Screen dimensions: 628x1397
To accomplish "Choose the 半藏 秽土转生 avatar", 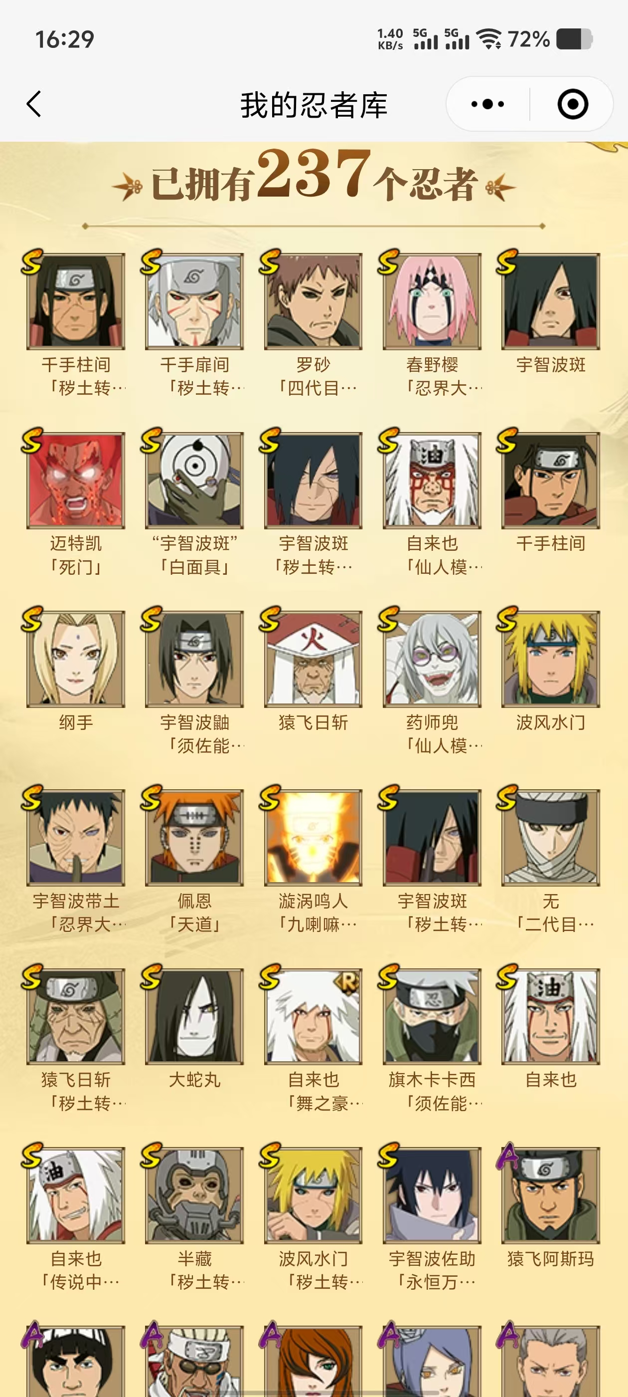I will pyautogui.click(x=194, y=1195).
